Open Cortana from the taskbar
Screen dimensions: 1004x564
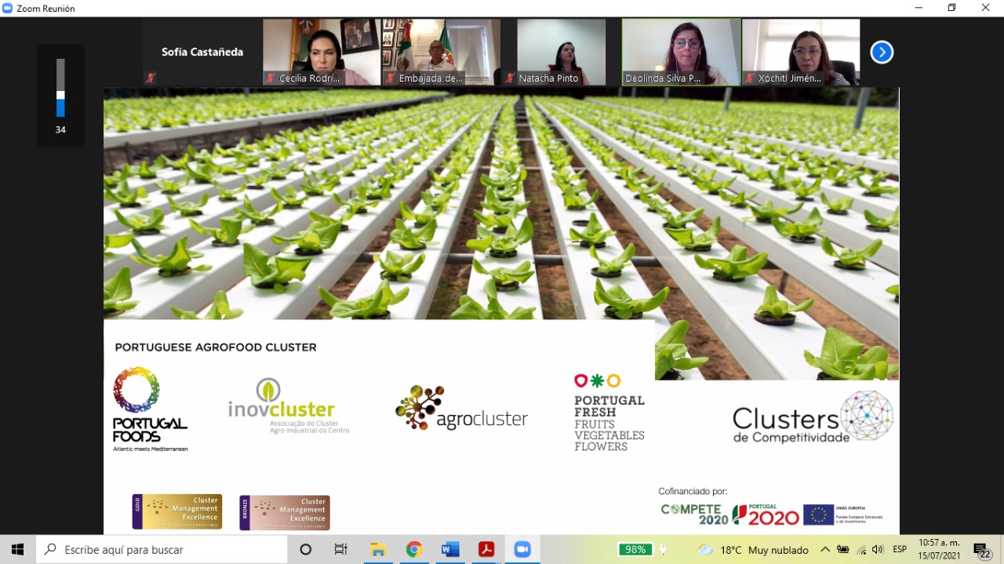click(306, 549)
